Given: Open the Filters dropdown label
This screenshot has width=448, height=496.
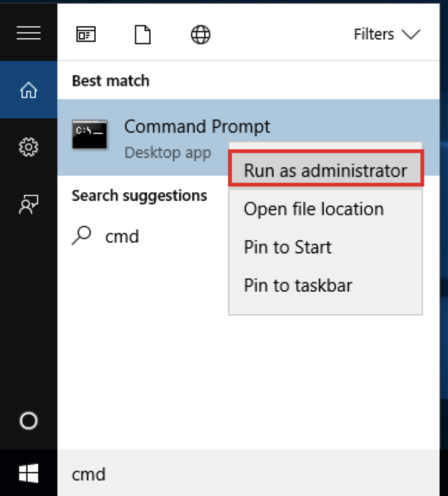Looking at the screenshot, I should click(x=373, y=35).
